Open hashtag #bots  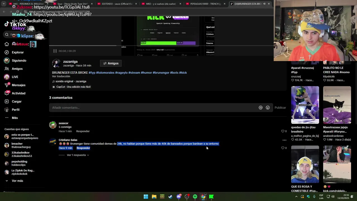[x=174, y=73]
